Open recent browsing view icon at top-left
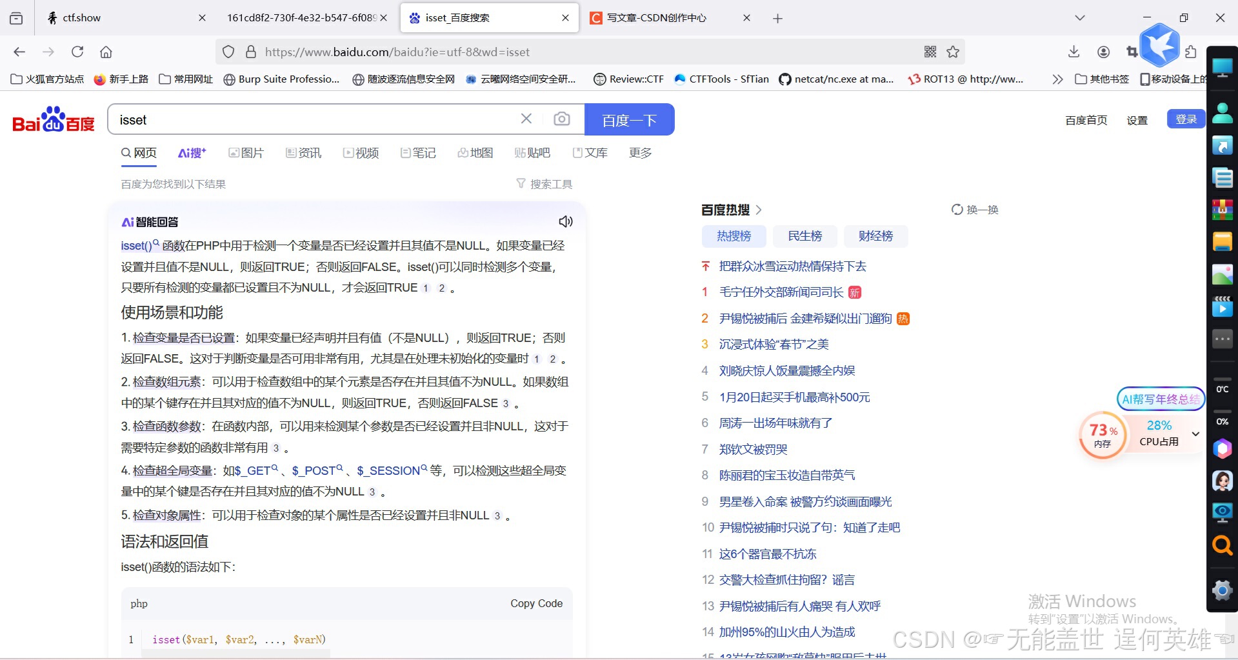 point(16,18)
